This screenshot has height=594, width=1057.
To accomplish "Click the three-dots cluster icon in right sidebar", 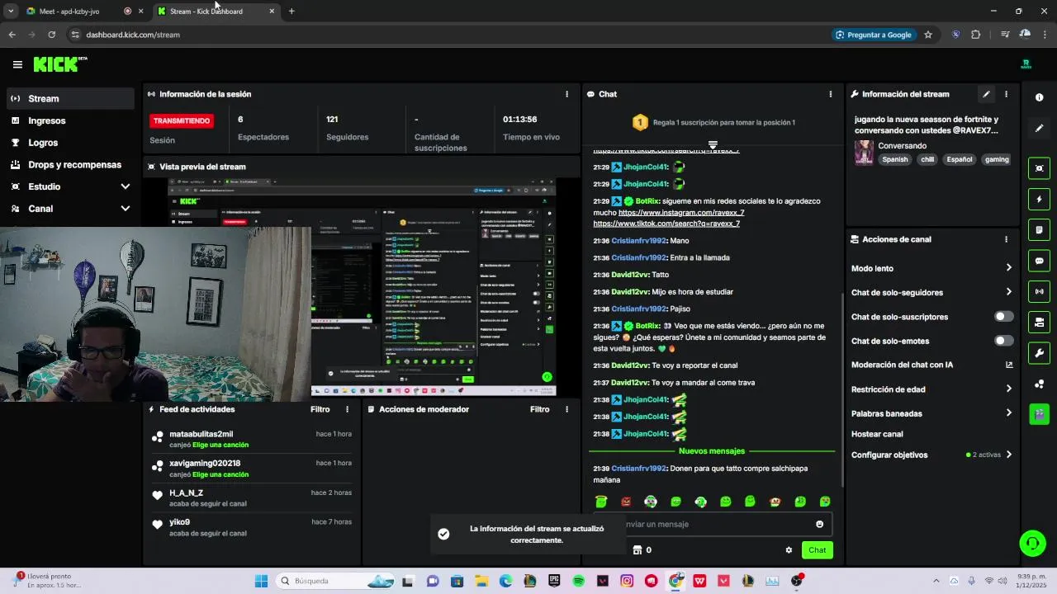I will pos(1039,384).
